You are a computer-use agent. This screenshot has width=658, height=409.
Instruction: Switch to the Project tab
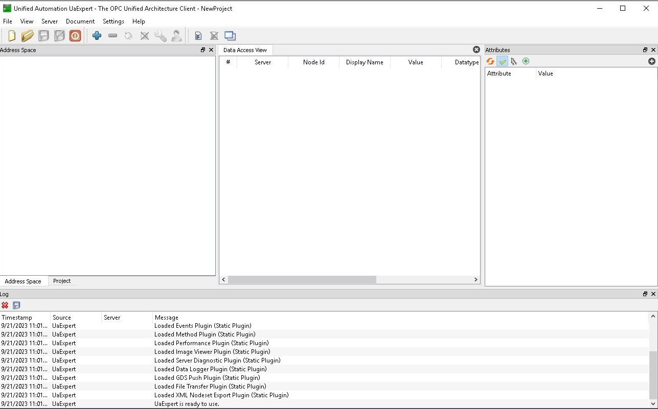click(62, 281)
